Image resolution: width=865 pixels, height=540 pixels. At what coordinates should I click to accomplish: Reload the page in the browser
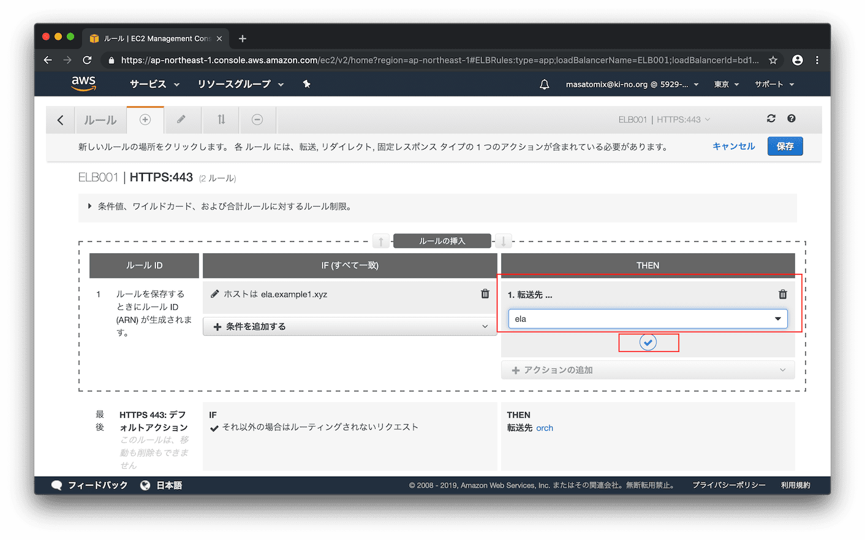point(87,60)
